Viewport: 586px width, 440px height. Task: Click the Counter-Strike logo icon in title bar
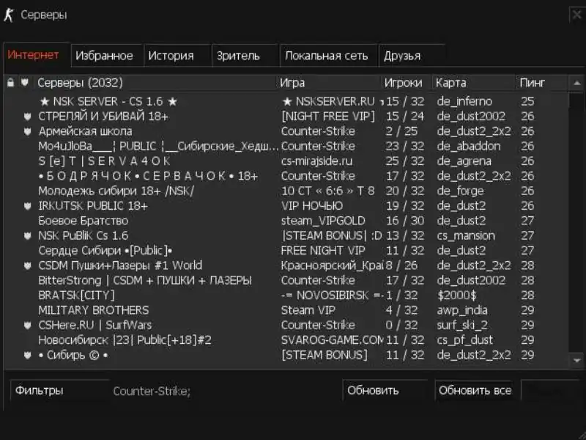point(9,15)
